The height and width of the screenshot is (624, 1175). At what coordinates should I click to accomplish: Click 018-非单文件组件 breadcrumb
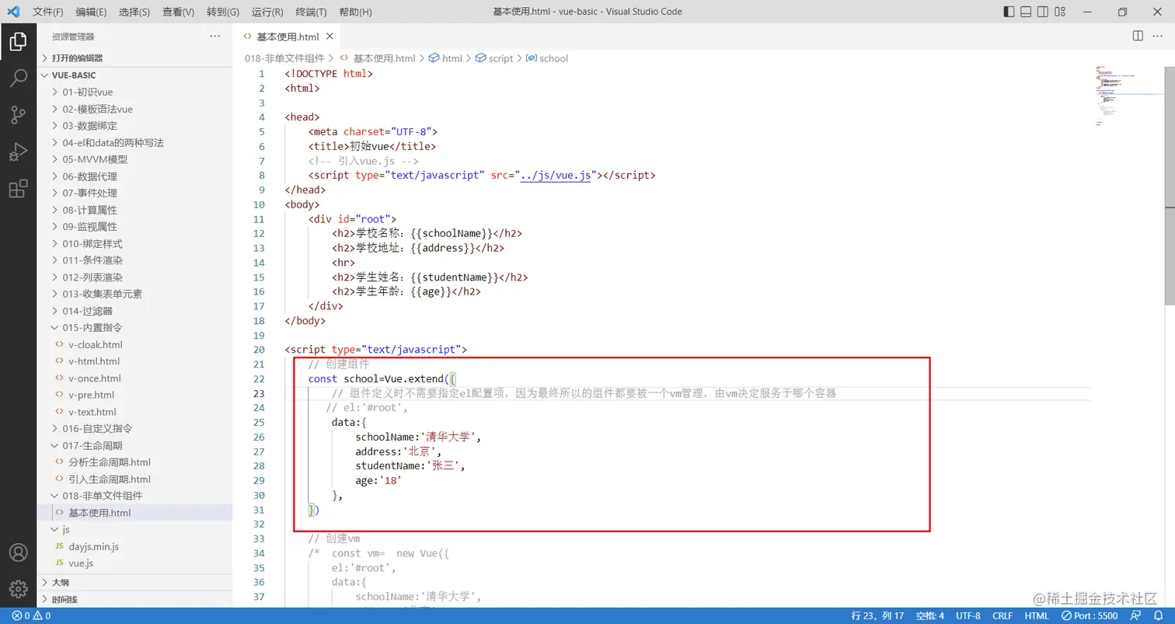pyautogui.click(x=284, y=58)
